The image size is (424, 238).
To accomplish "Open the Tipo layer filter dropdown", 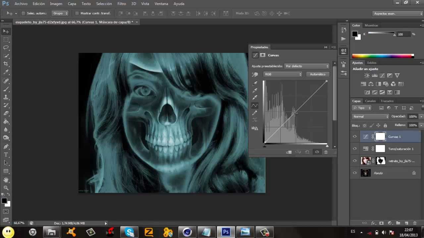I will click(x=362, y=108).
